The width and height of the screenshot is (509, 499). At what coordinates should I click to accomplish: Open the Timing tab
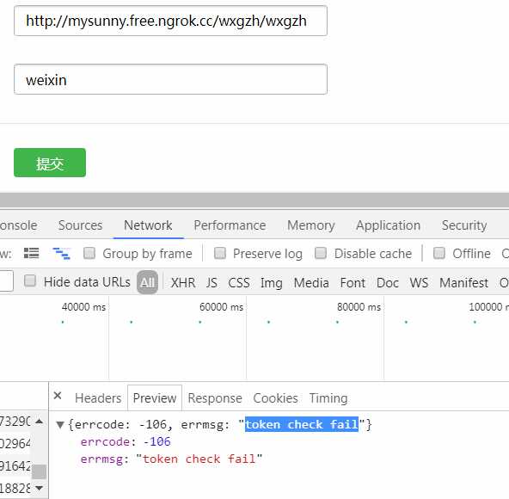coord(328,398)
